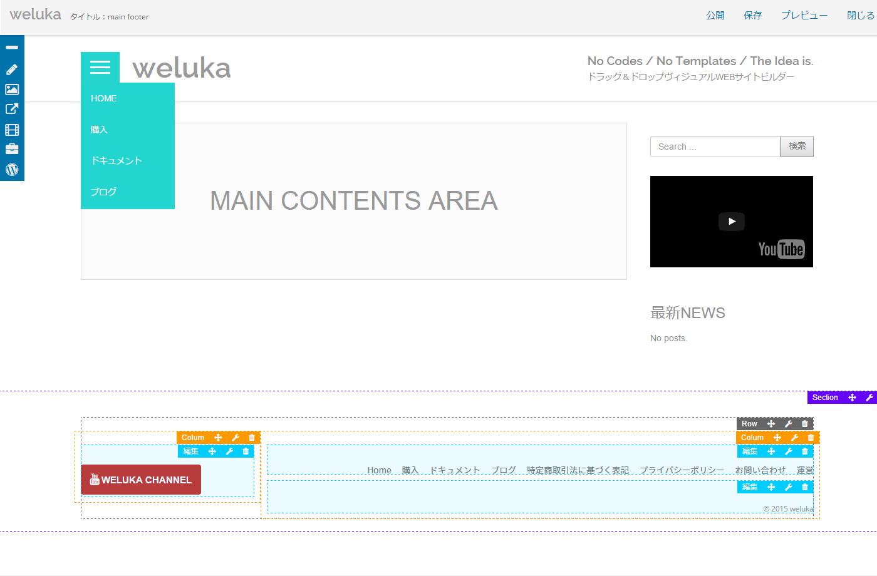Click the Section label tag
This screenshot has height=576, width=877.
(825, 398)
